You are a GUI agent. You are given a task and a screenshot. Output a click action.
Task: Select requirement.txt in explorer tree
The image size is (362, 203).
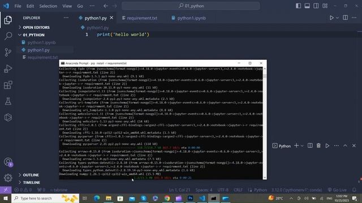[43, 58]
